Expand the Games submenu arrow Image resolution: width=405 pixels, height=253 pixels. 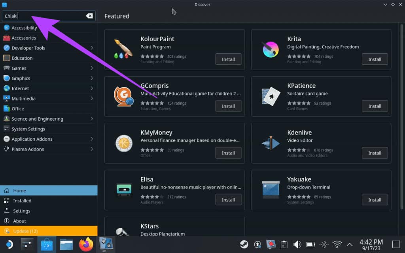[92, 68]
